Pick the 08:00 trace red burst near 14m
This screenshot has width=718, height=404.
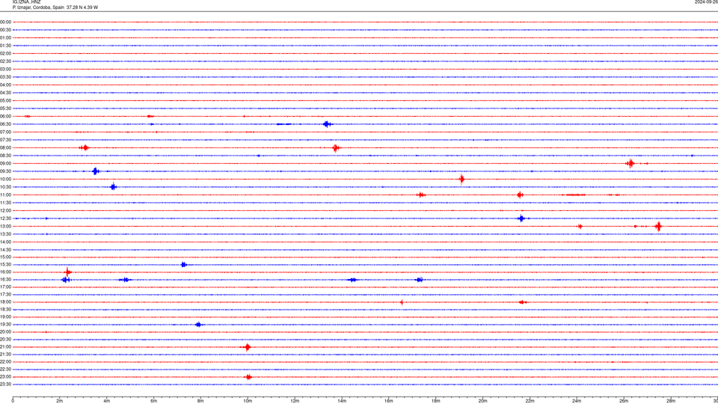click(x=336, y=148)
